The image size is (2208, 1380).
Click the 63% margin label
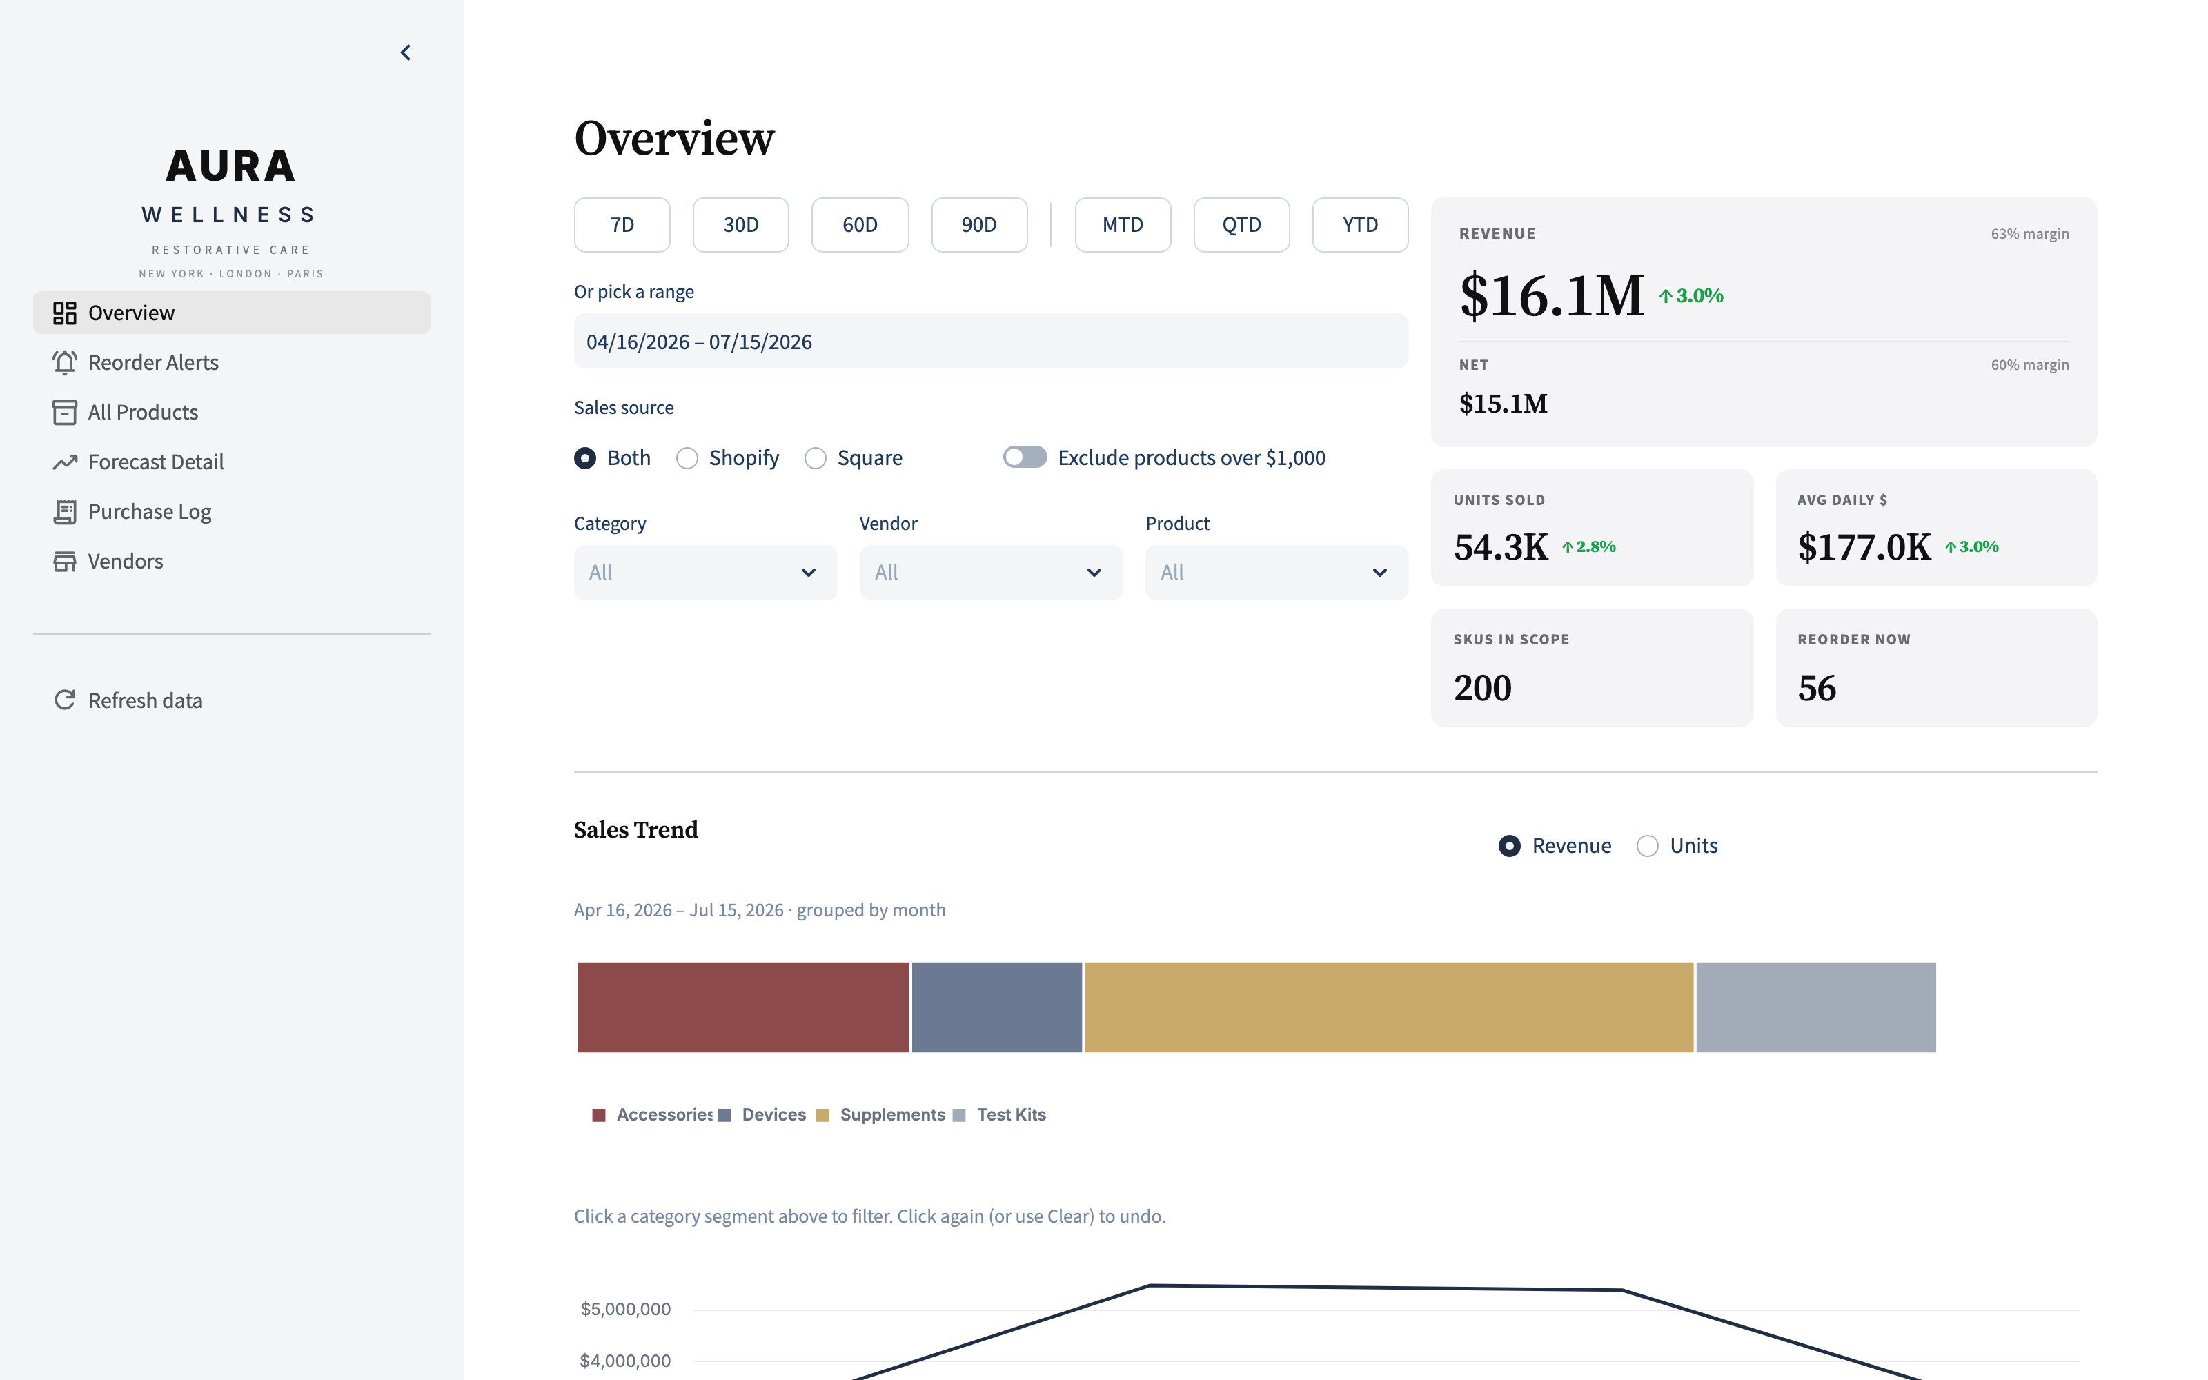click(x=2029, y=234)
